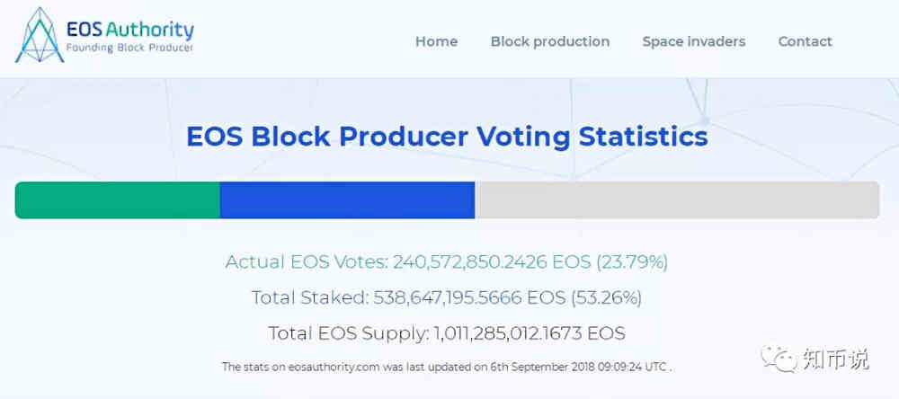Click the 知币说 watermark text

(836, 359)
